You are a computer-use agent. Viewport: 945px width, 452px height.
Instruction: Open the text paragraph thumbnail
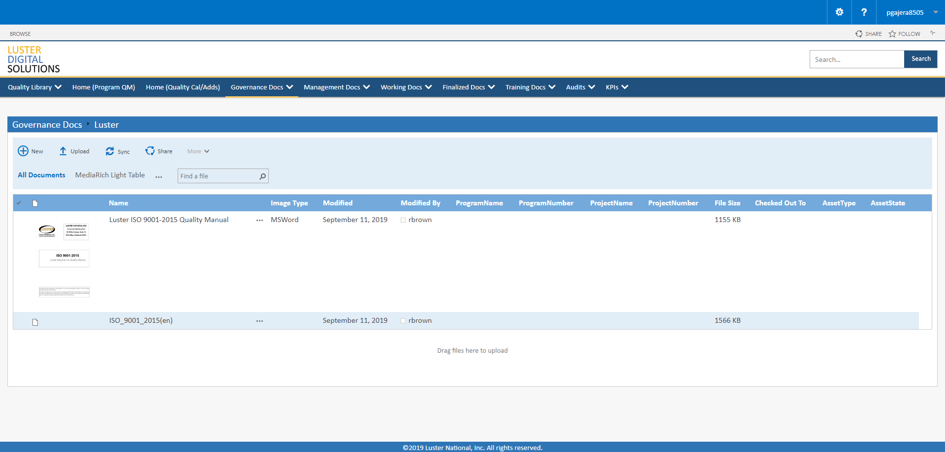click(64, 292)
